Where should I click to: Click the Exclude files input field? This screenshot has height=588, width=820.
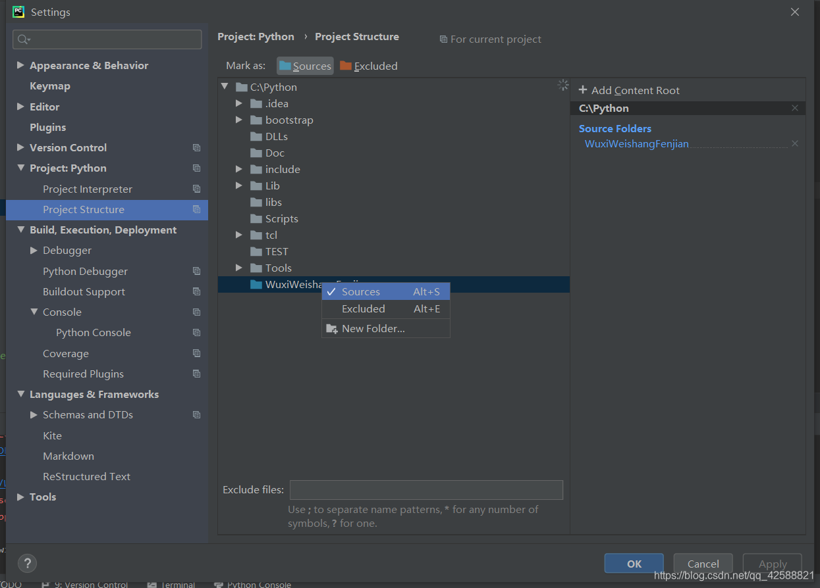(x=426, y=490)
